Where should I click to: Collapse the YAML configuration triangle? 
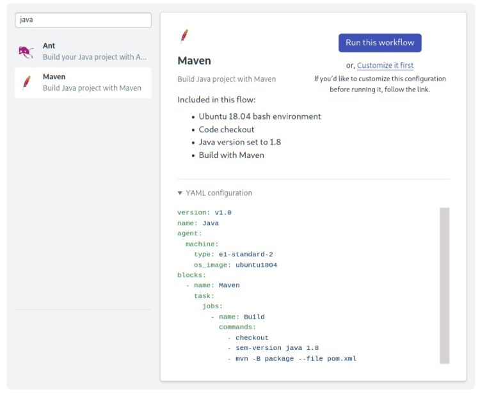(180, 193)
